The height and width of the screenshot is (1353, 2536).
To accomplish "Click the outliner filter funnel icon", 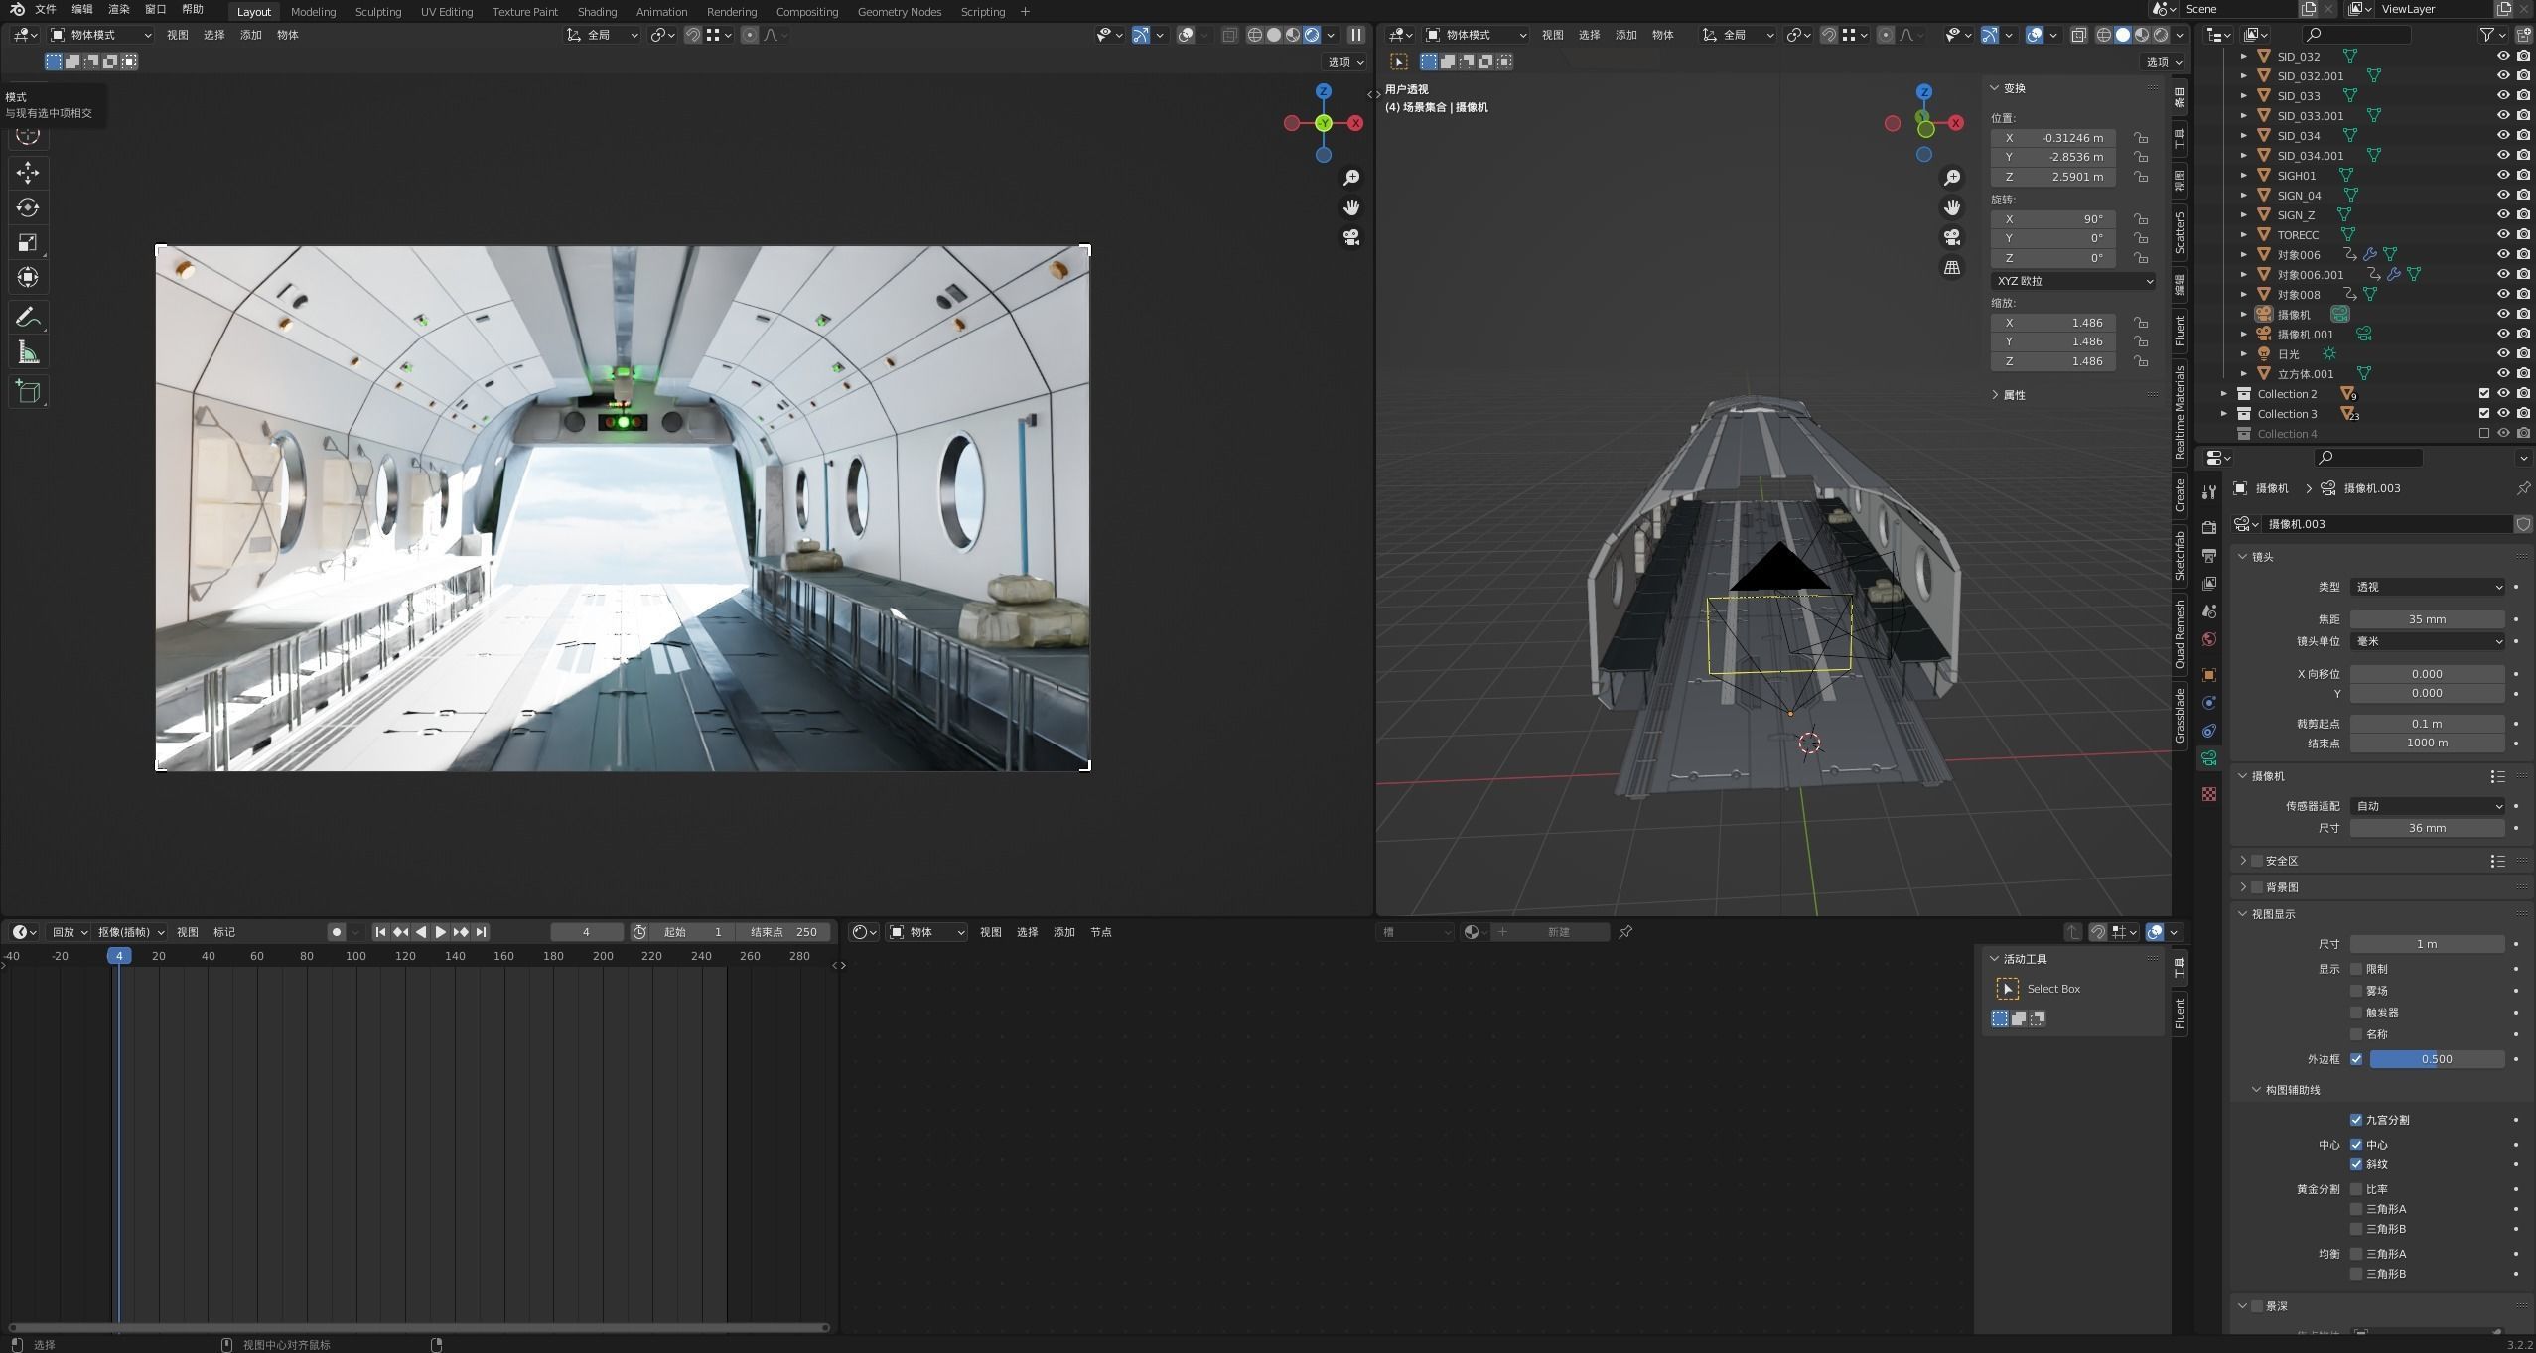I will click(2486, 35).
